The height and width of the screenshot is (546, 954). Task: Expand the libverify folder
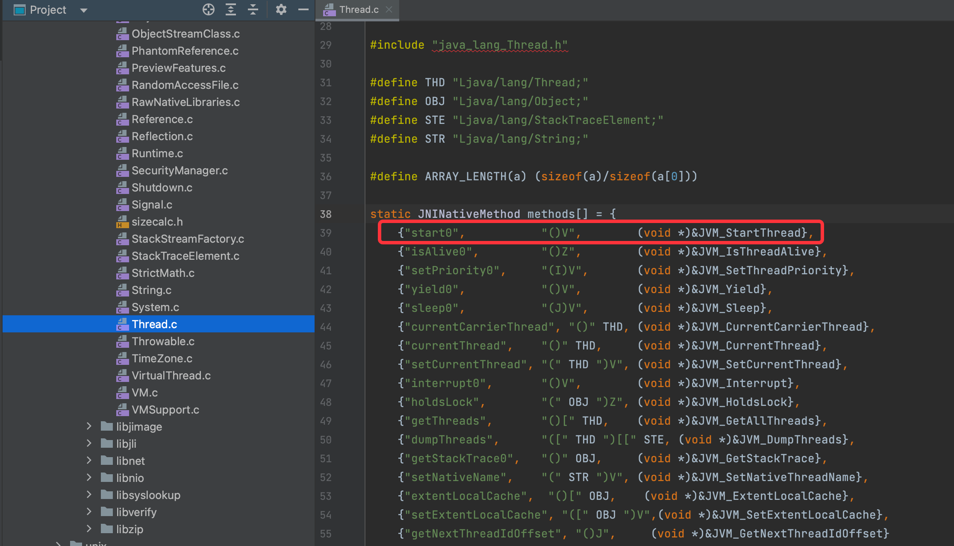tap(89, 512)
